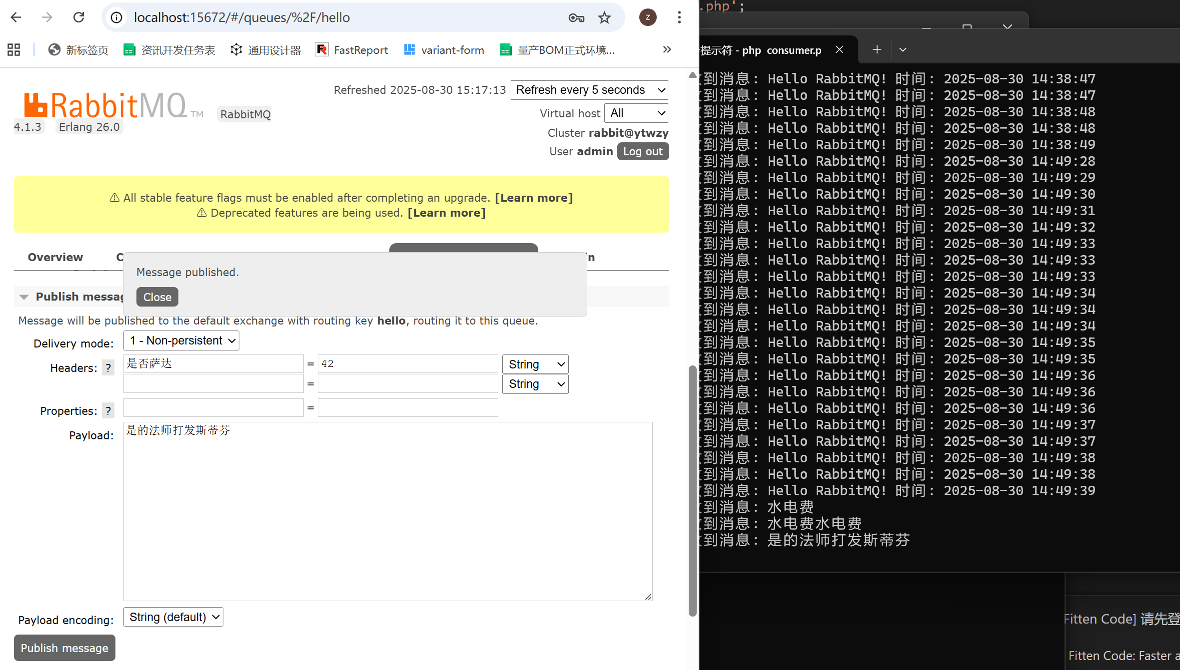Open the apps grid in bookmarks bar
The width and height of the screenshot is (1180, 670).
tap(14, 50)
